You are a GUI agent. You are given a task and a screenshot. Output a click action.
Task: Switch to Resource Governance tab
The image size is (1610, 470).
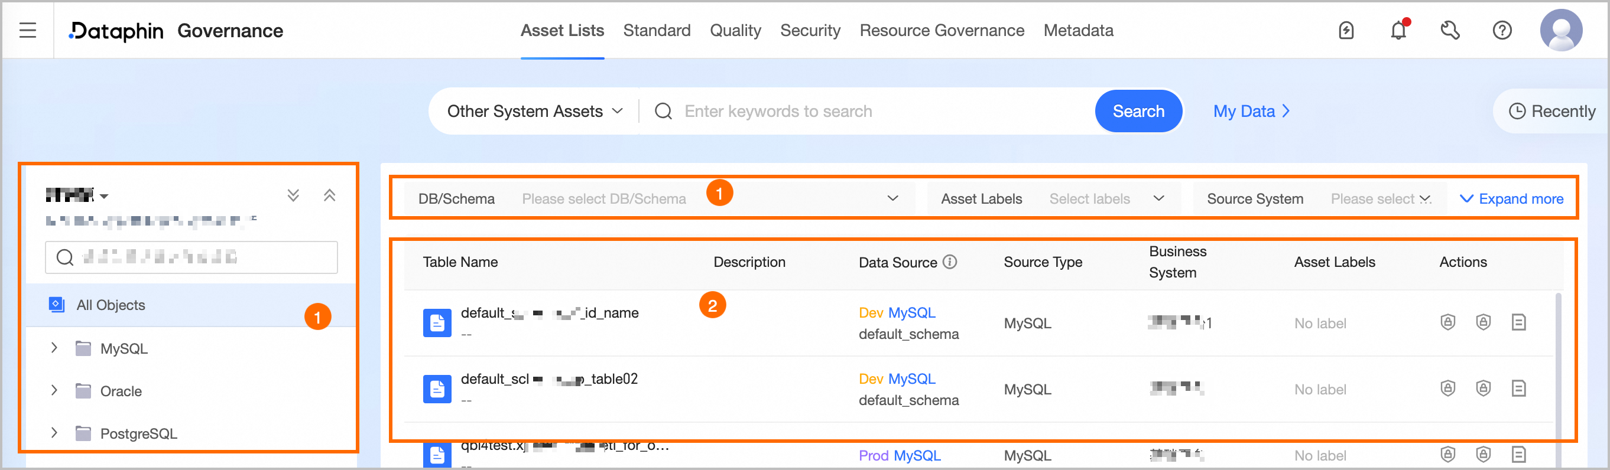coord(942,30)
